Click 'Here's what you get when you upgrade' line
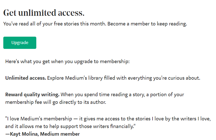 68,62
